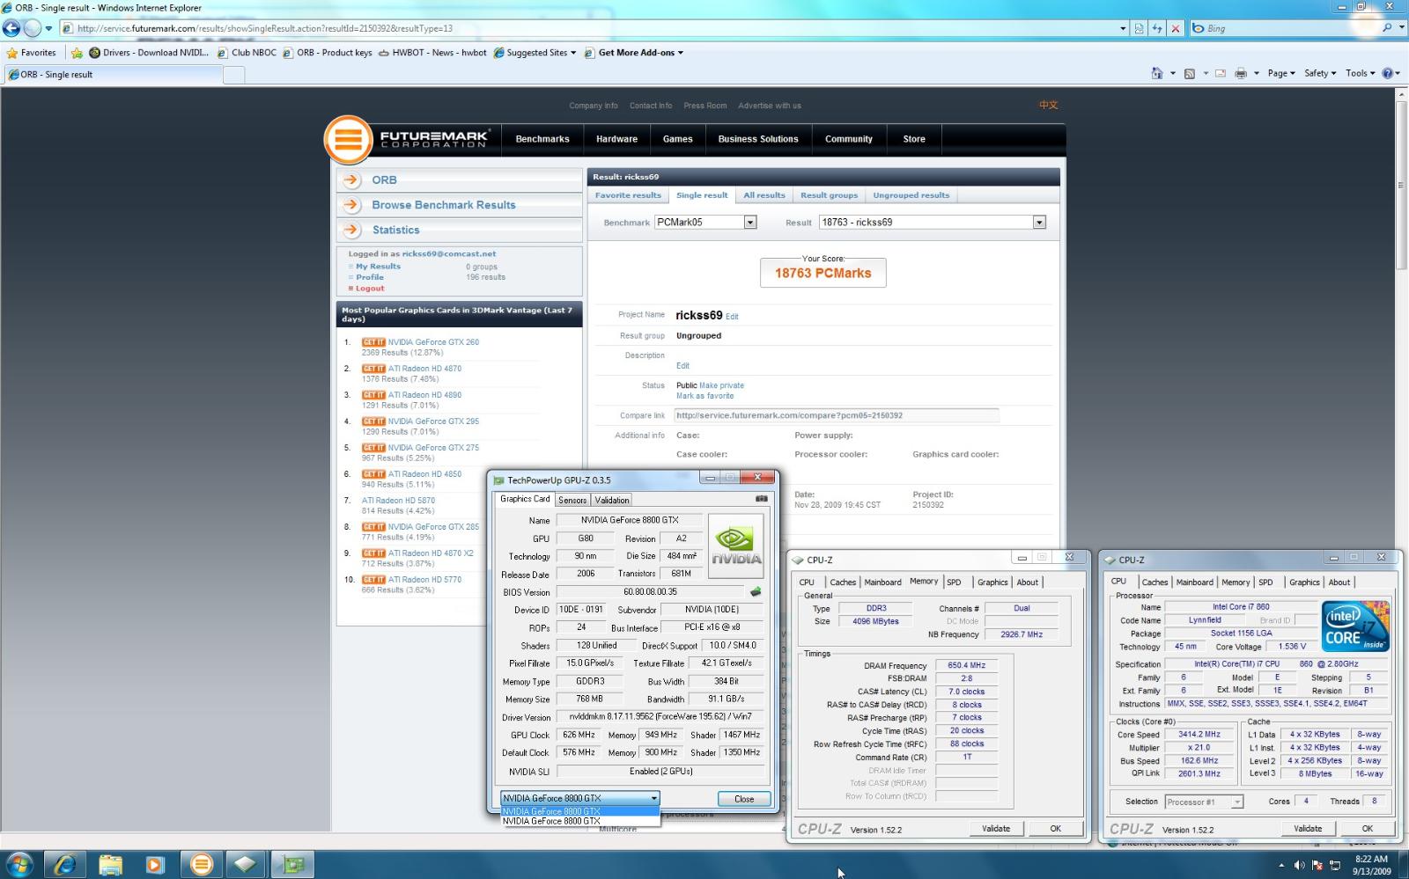Open SPD tab in the Memory CPU-Z window

tap(954, 582)
